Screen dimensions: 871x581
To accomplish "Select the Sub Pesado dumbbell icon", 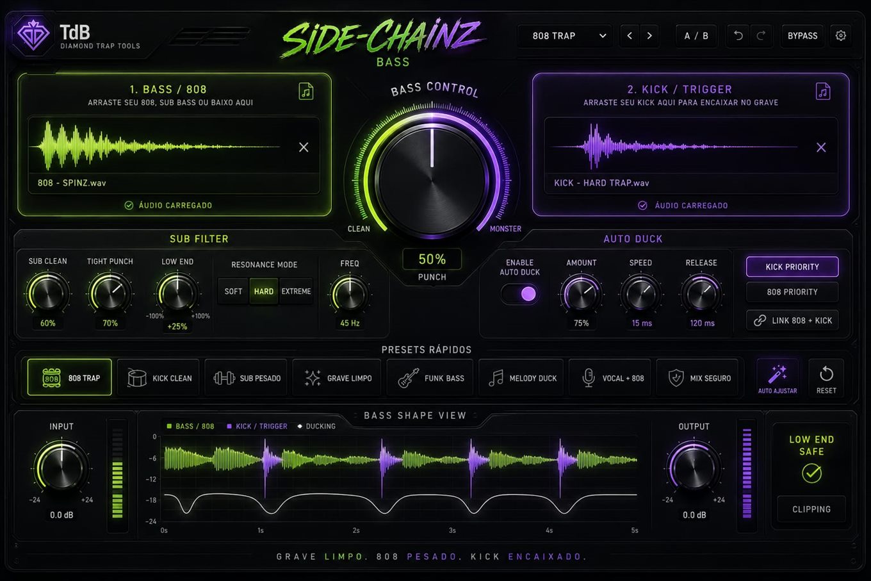I will click(x=224, y=378).
